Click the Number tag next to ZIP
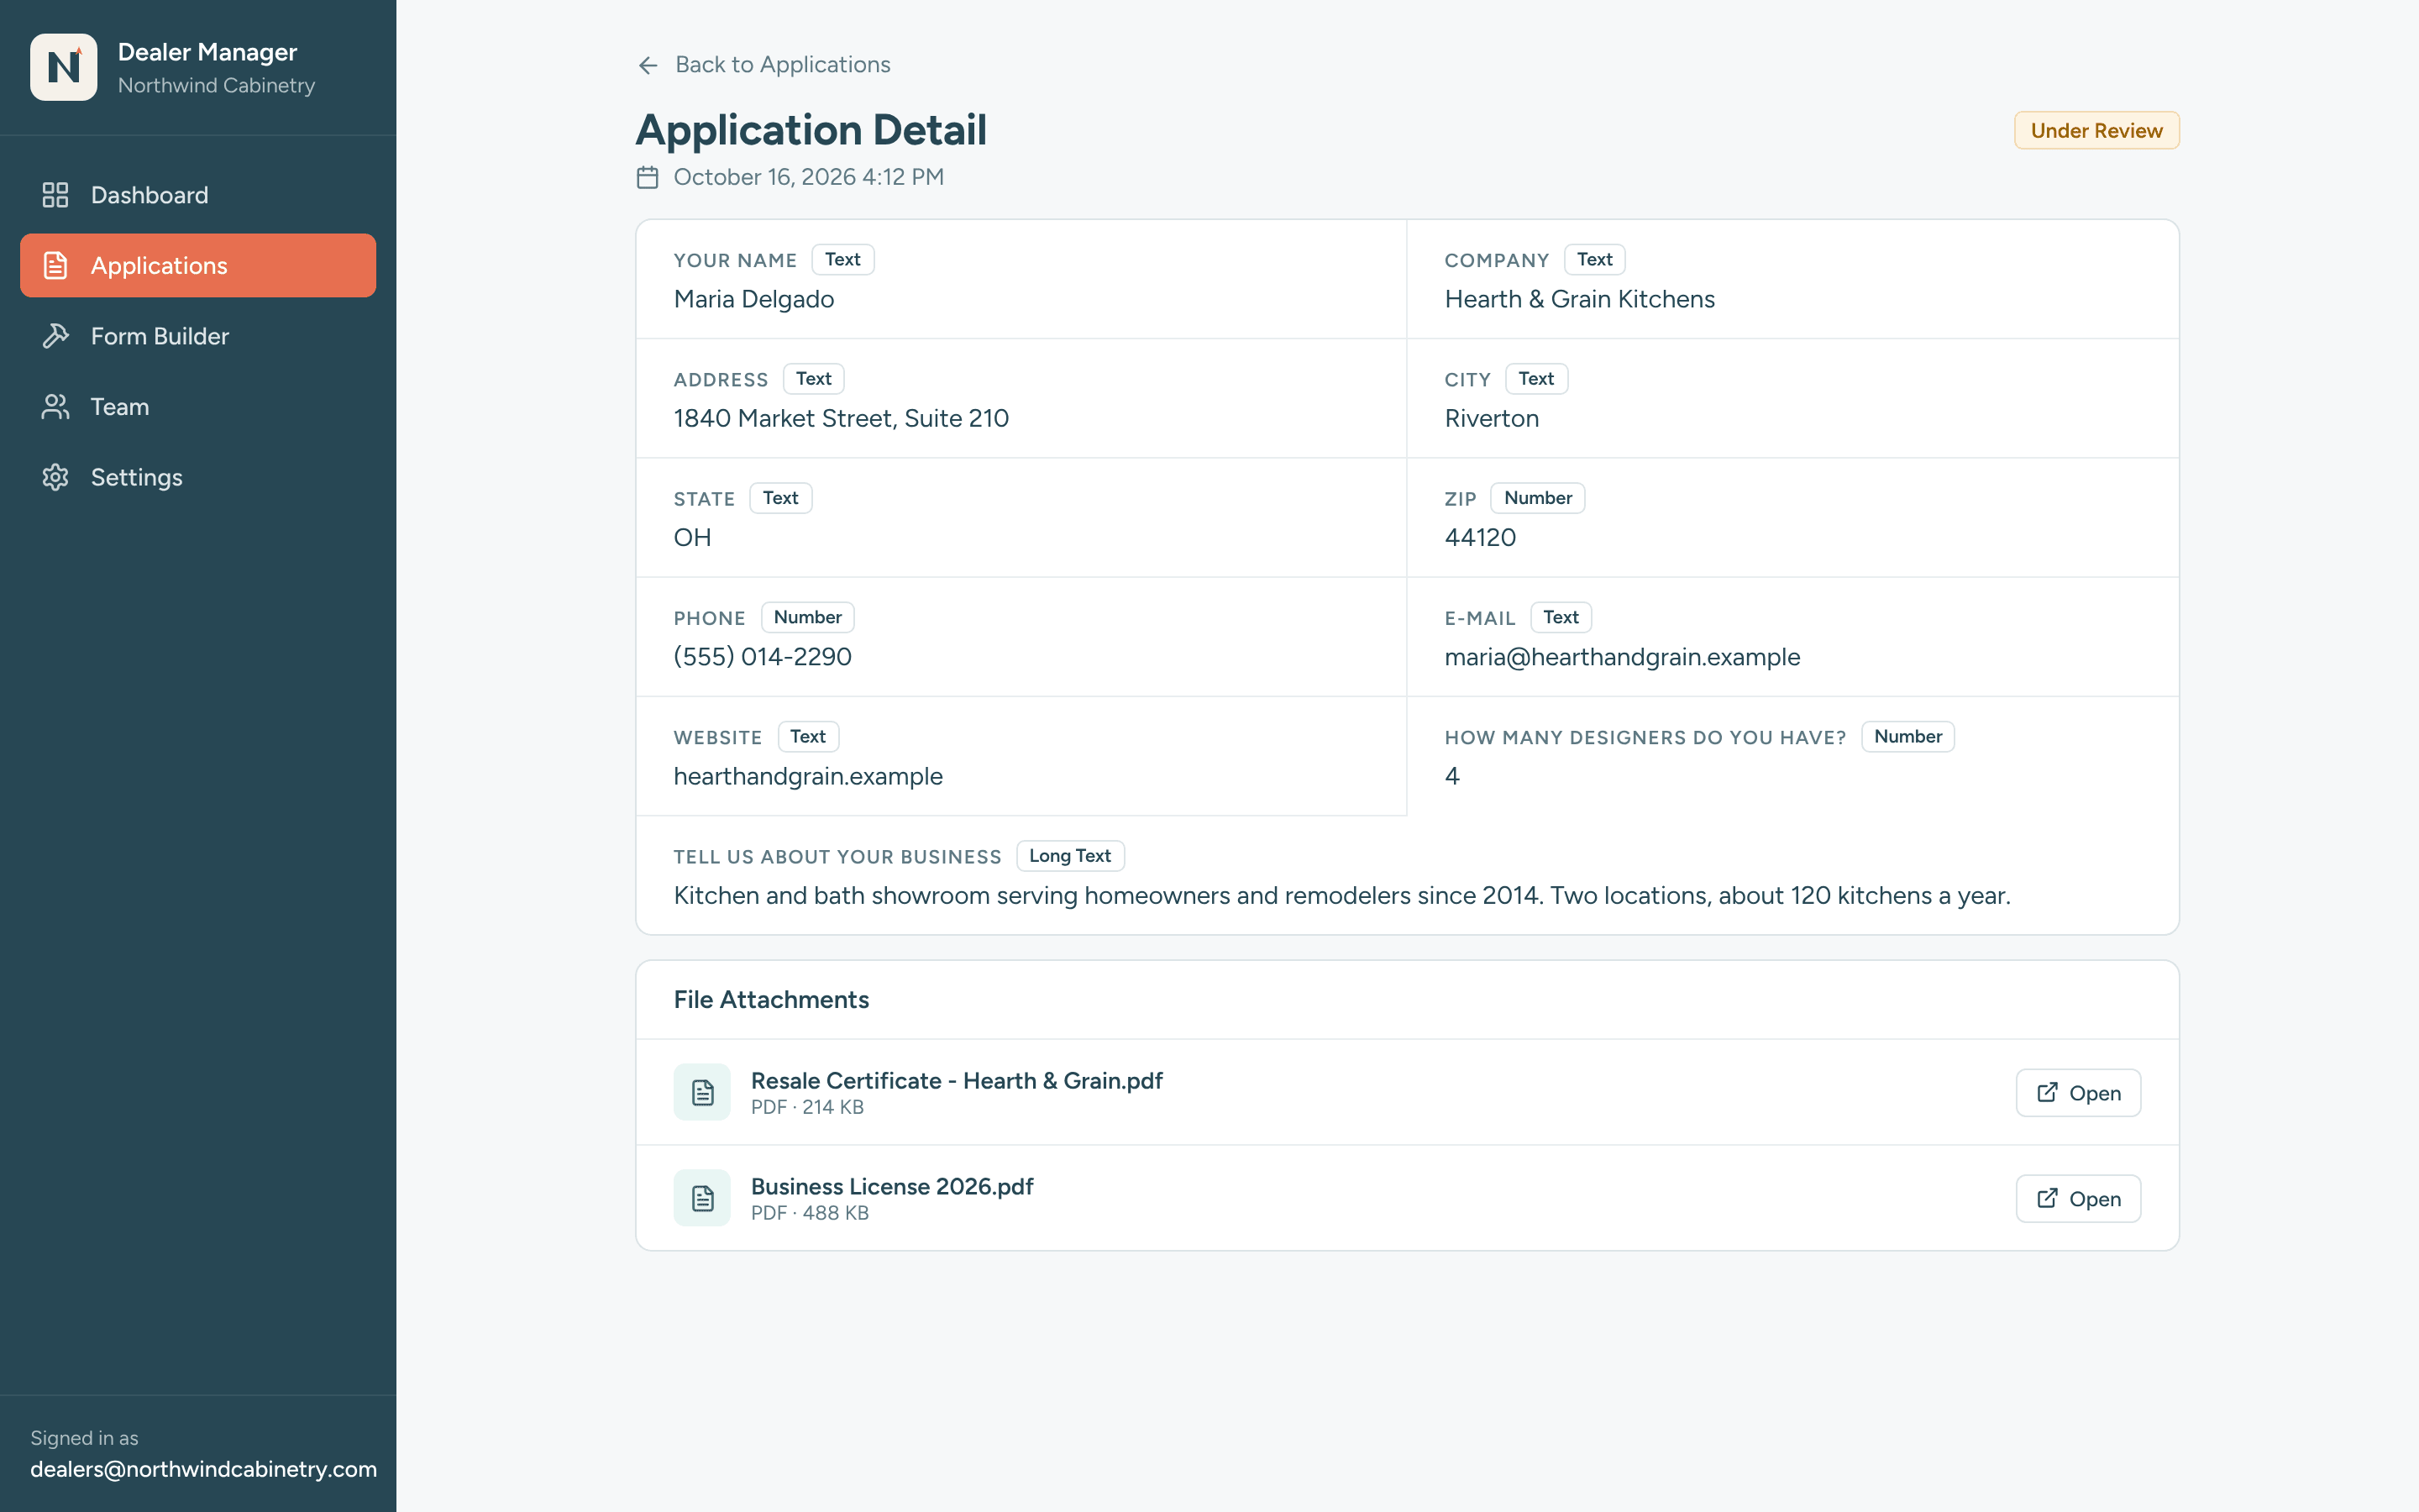The width and height of the screenshot is (2419, 1512). [1537, 498]
